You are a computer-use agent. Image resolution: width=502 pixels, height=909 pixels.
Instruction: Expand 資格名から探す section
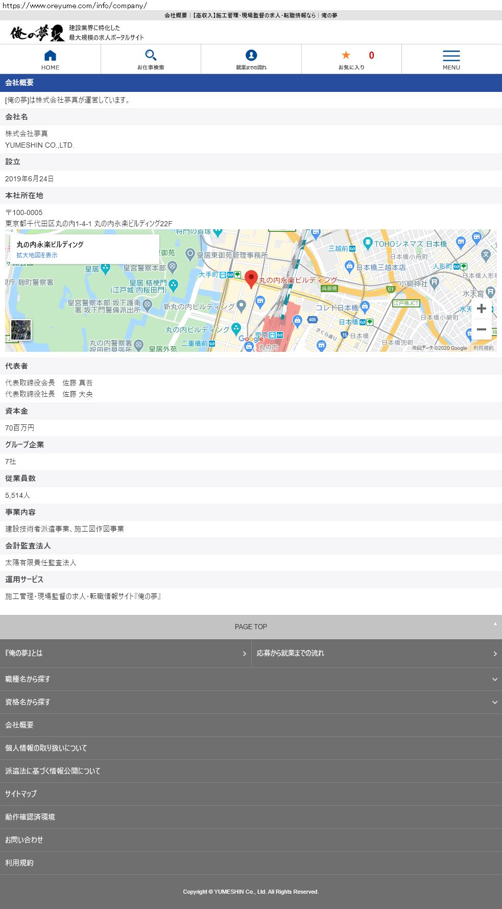tap(251, 702)
